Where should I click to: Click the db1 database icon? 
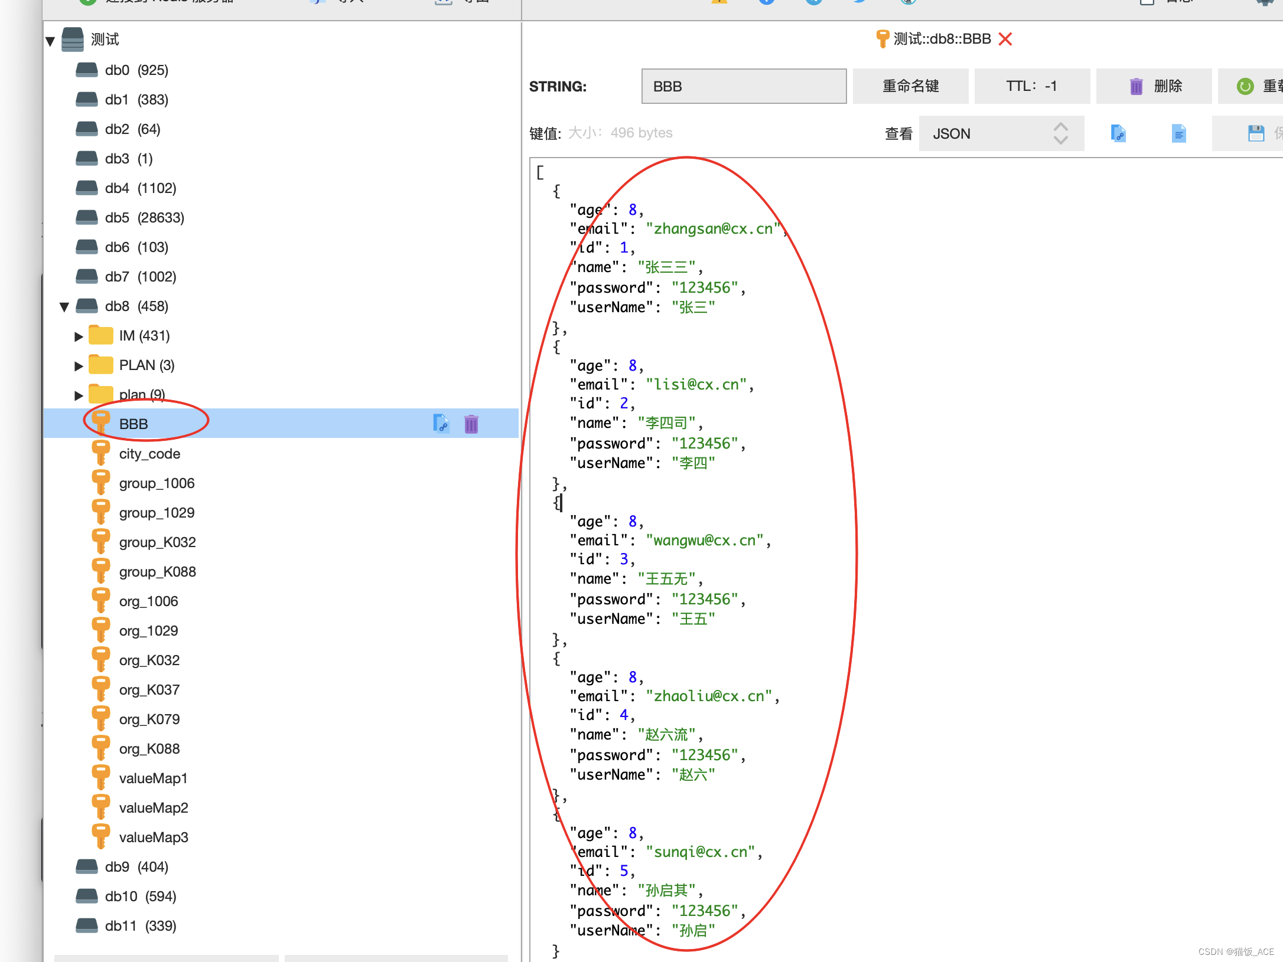[87, 100]
